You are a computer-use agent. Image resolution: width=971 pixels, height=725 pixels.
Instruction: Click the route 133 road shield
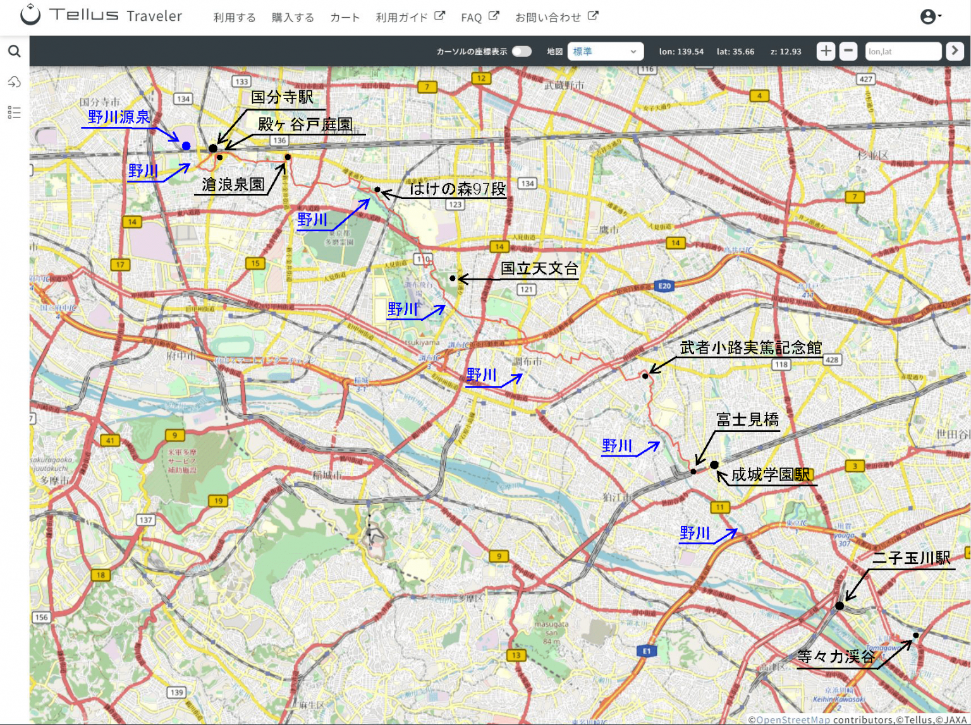click(241, 81)
